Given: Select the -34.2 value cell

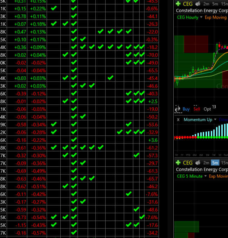Looking at the screenshot, I should click(x=152, y=233).
